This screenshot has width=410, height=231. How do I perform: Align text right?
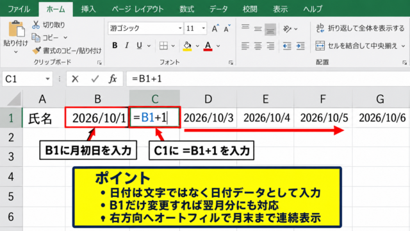(x=270, y=46)
